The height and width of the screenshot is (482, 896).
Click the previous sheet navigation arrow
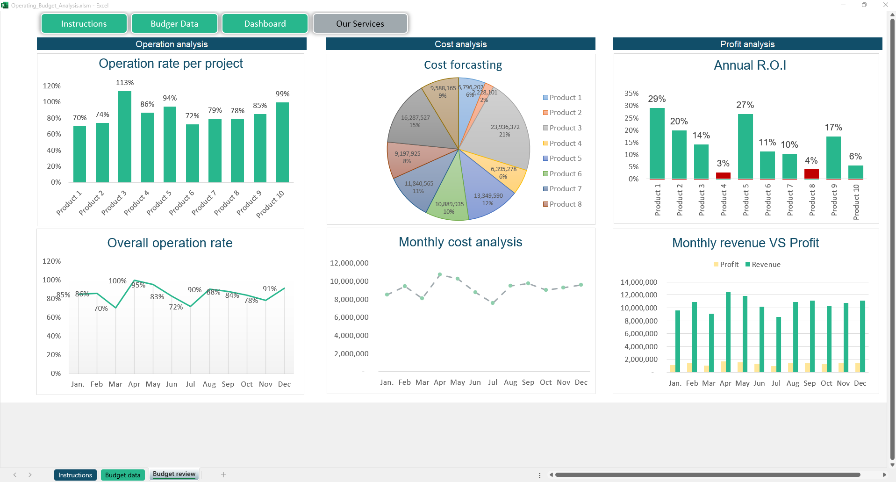(15, 475)
